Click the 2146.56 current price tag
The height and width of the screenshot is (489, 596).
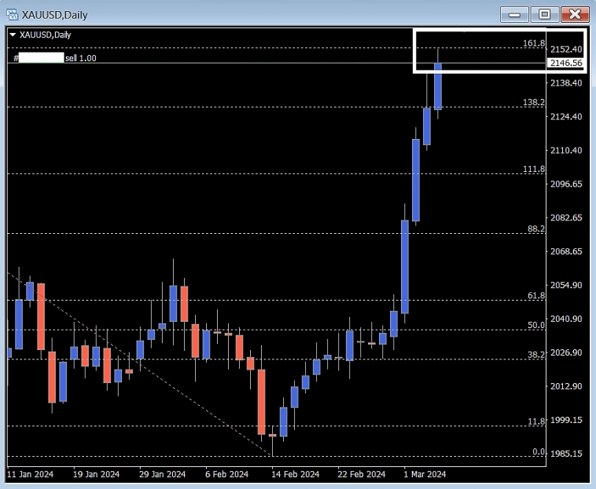pyautogui.click(x=566, y=63)
